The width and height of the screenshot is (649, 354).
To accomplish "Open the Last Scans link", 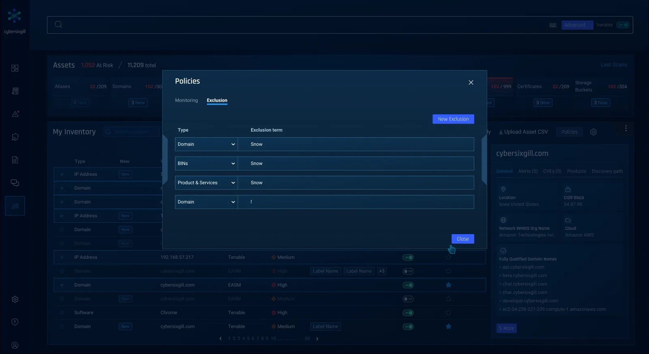I will click(x=614, y=65).
